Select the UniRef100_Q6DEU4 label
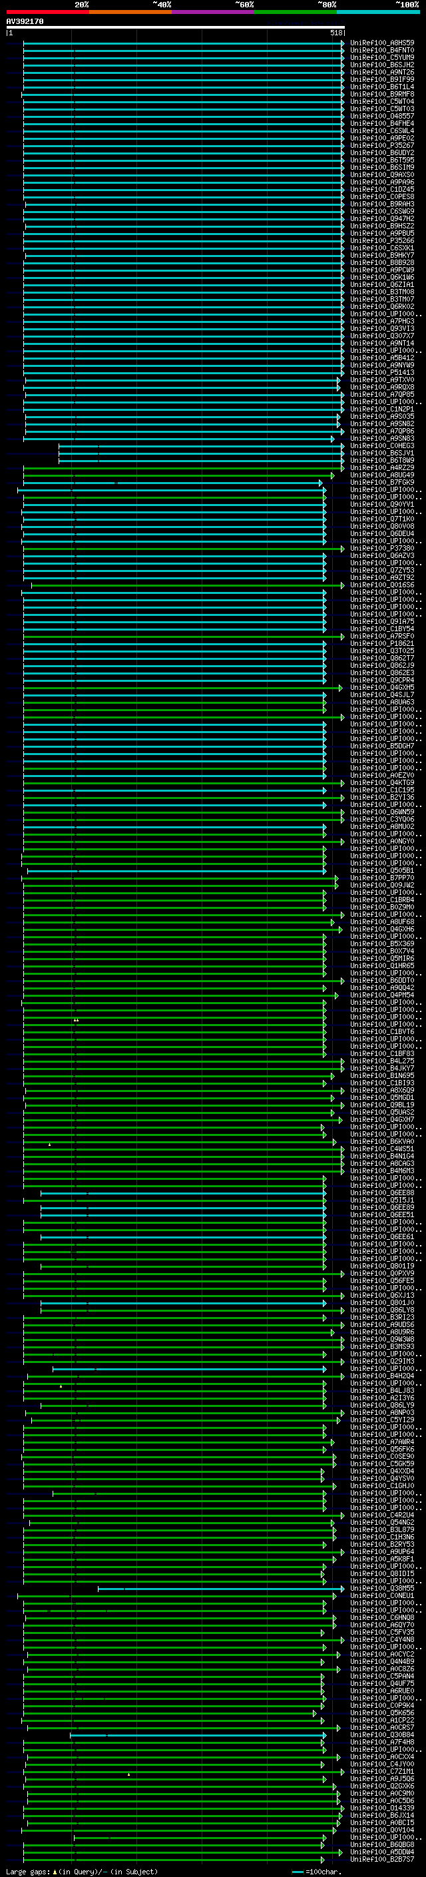This screenshot has width=426, height=1877. click(382, 533)
